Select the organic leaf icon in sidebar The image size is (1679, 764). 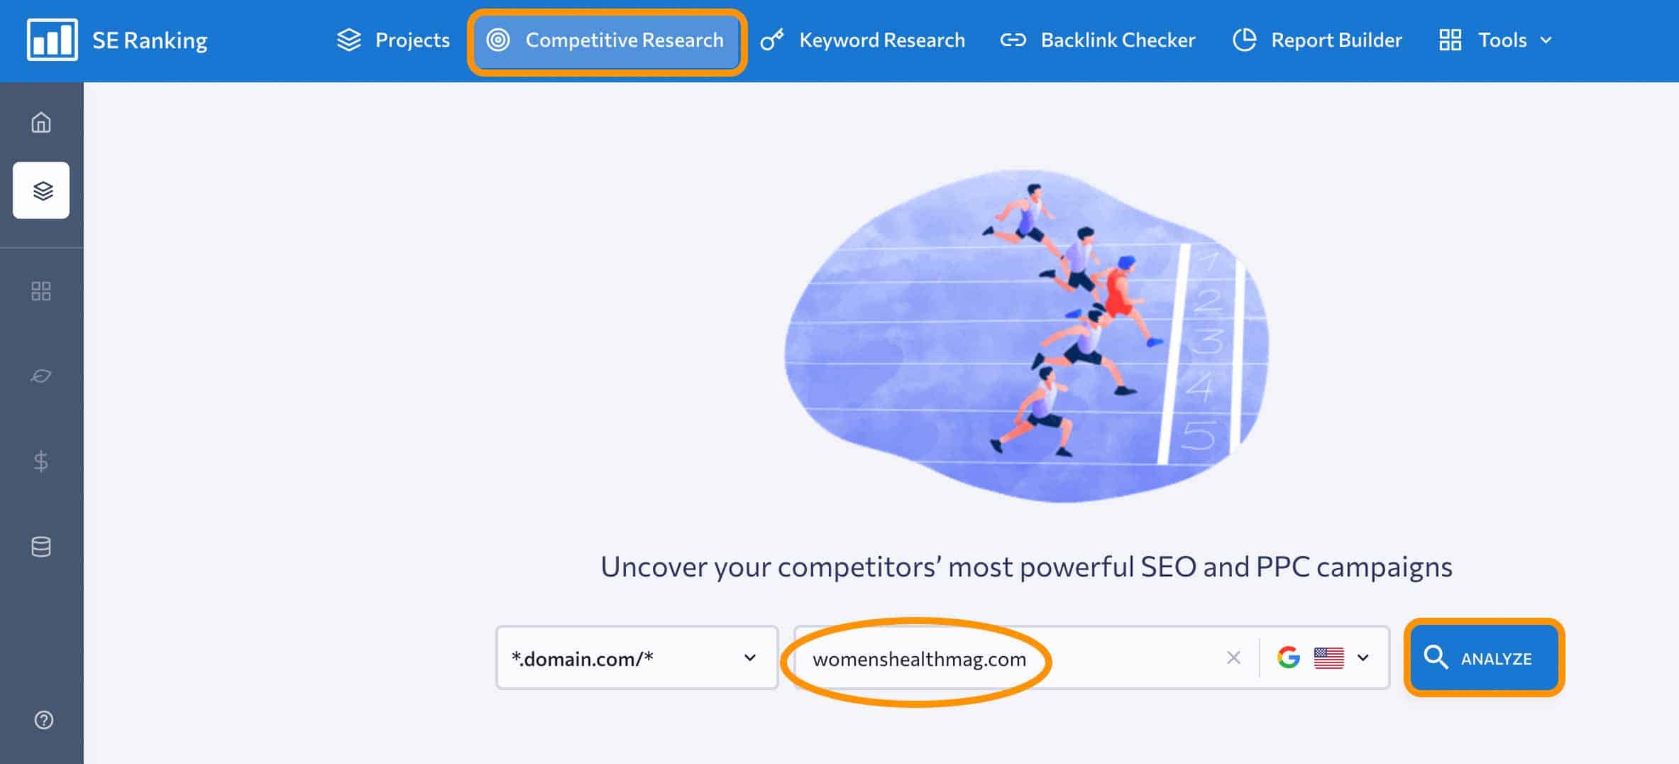point(41,376)
